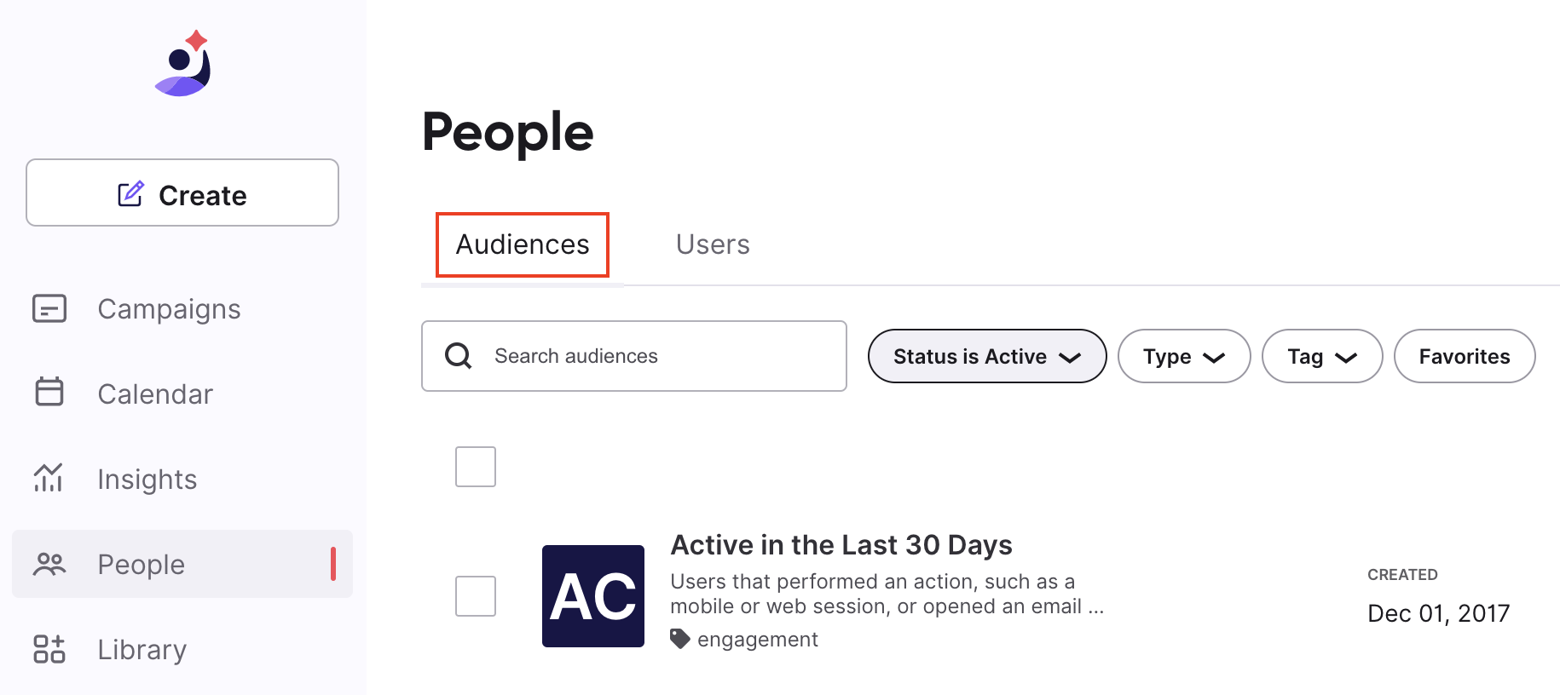1560x695 pixels.
Task: Open the Type filter dropdown
Action: point(1183,356)
